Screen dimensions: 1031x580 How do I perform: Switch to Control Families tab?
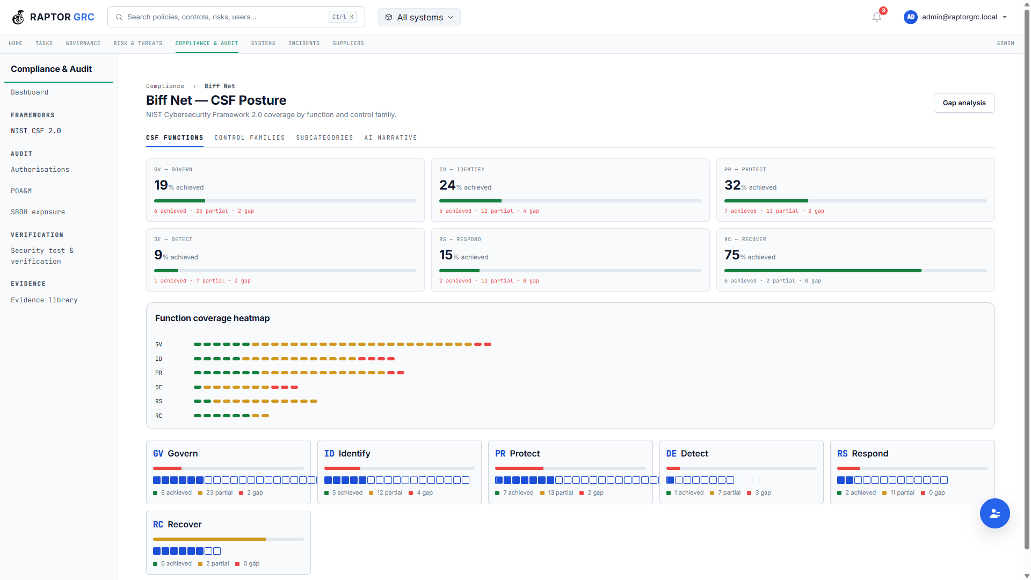(250, 138)
